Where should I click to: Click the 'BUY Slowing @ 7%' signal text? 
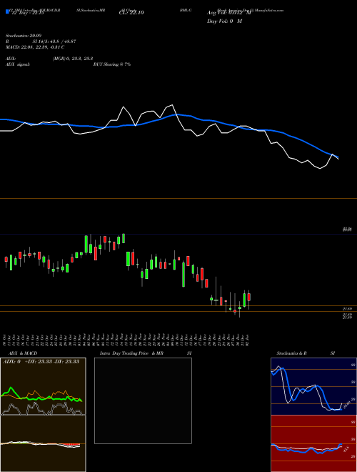[112, 64]
